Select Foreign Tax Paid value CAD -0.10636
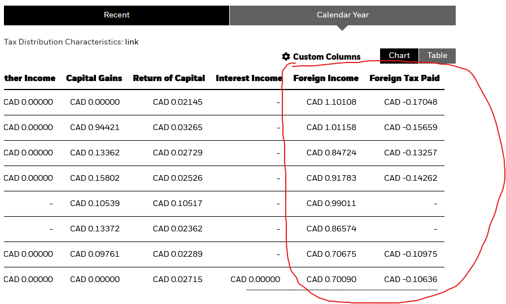The image size is (506, 304). [x=411, y=280]
